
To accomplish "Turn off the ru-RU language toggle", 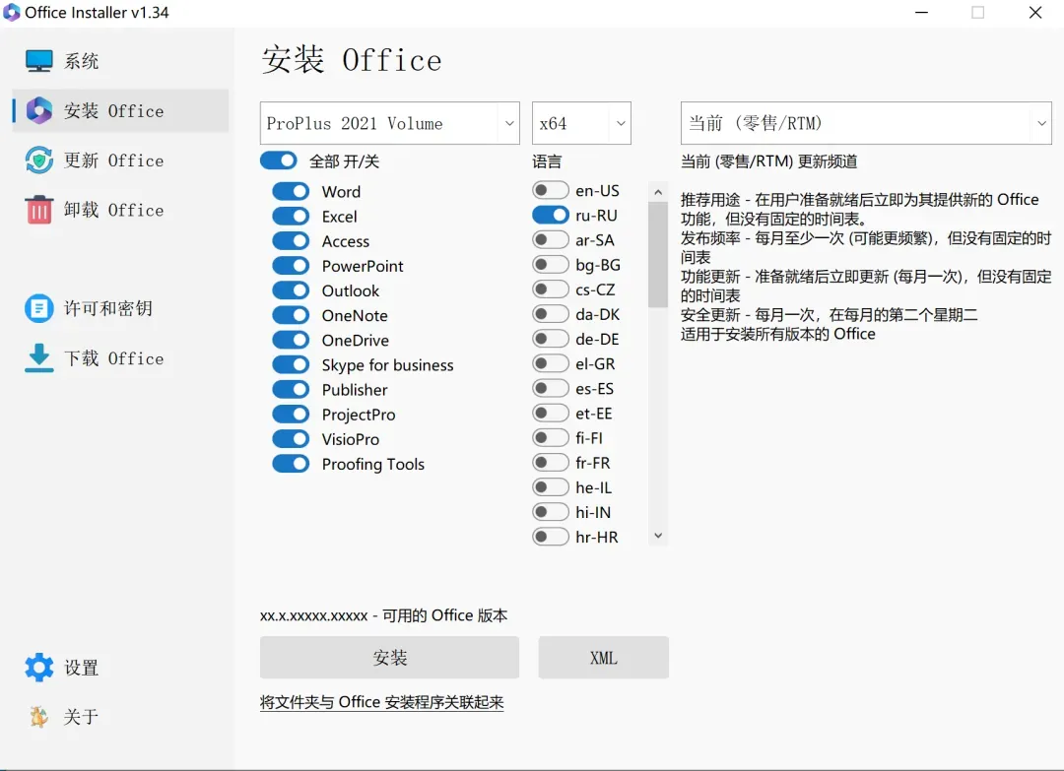I will click(x=551, y=215).
